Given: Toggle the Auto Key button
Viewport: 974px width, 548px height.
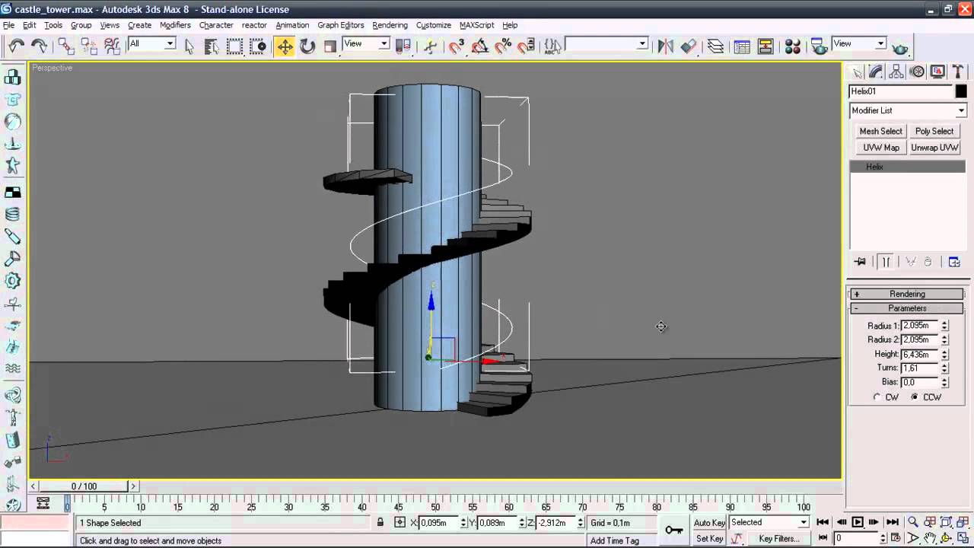Looking at the screenshot, I should click(709, 523).
